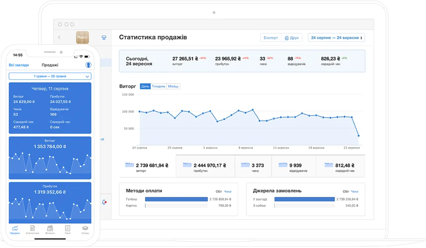
Task: Open the Всі заклади selector on phone
Action: (19, 65)
